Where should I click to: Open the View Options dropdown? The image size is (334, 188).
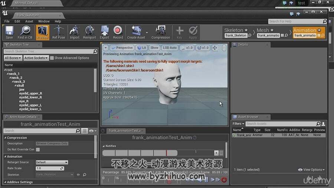pyautogui.click(x=311, y=170)
